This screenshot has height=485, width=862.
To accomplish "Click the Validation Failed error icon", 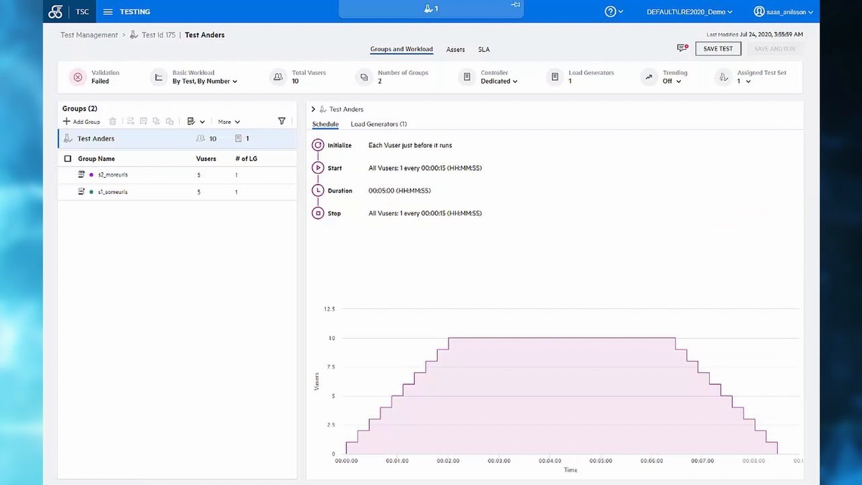I will 77,77.
